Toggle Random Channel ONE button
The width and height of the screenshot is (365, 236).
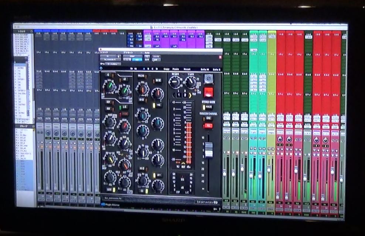208,118
